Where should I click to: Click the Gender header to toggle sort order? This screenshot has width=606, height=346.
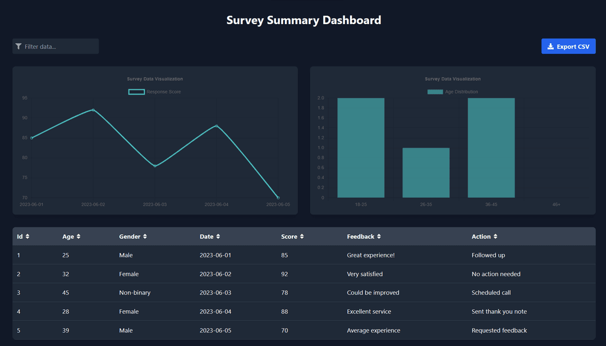point(130,236)
